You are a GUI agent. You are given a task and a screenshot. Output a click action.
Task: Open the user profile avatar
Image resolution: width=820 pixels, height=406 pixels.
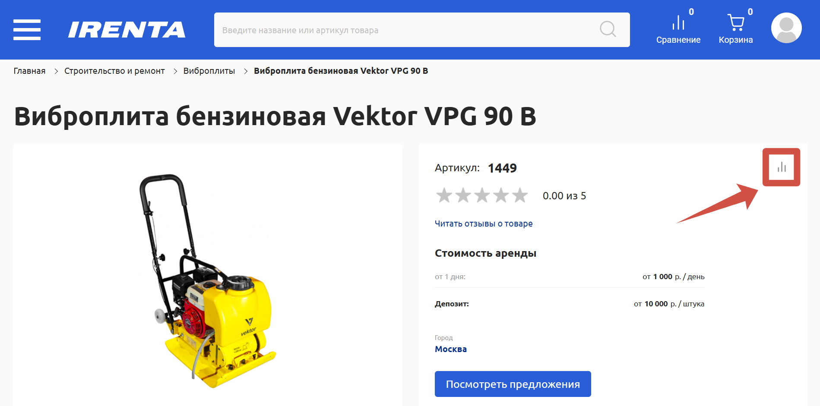pos(786,28)
